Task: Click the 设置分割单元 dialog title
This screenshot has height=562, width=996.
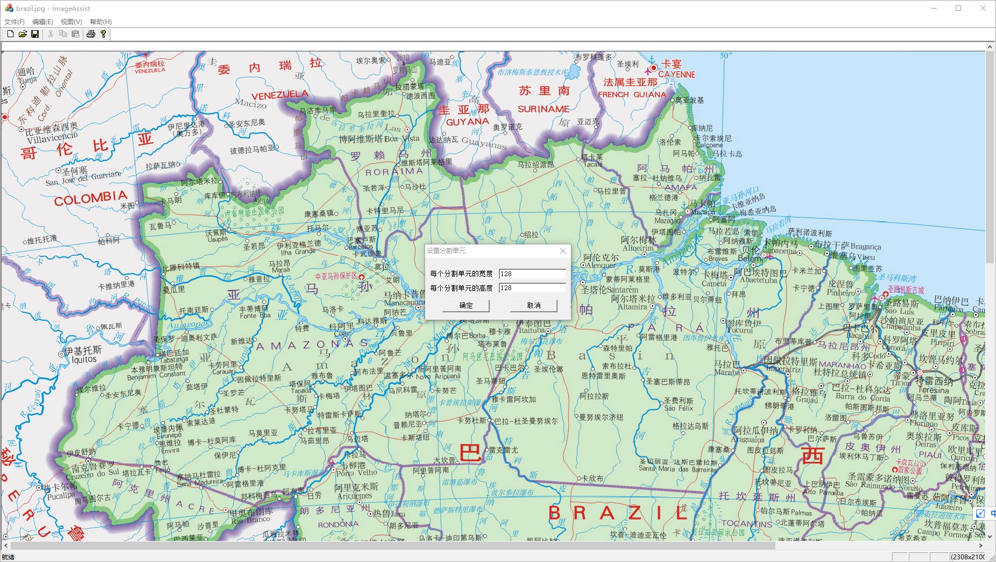Action: (x=446, y=251)
